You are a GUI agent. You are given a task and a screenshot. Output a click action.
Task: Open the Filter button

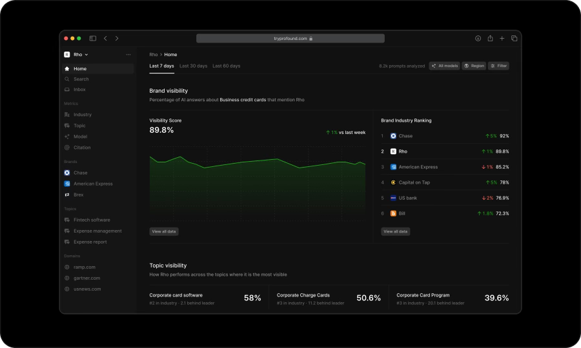498,66
